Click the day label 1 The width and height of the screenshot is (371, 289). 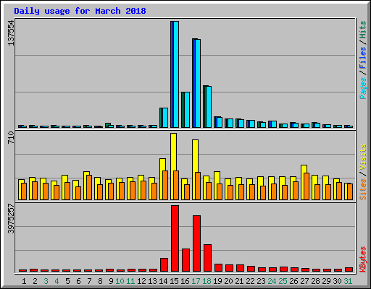click(24, 281)
